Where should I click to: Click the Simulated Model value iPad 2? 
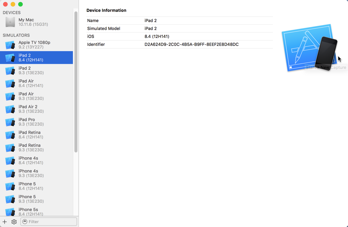151,28
